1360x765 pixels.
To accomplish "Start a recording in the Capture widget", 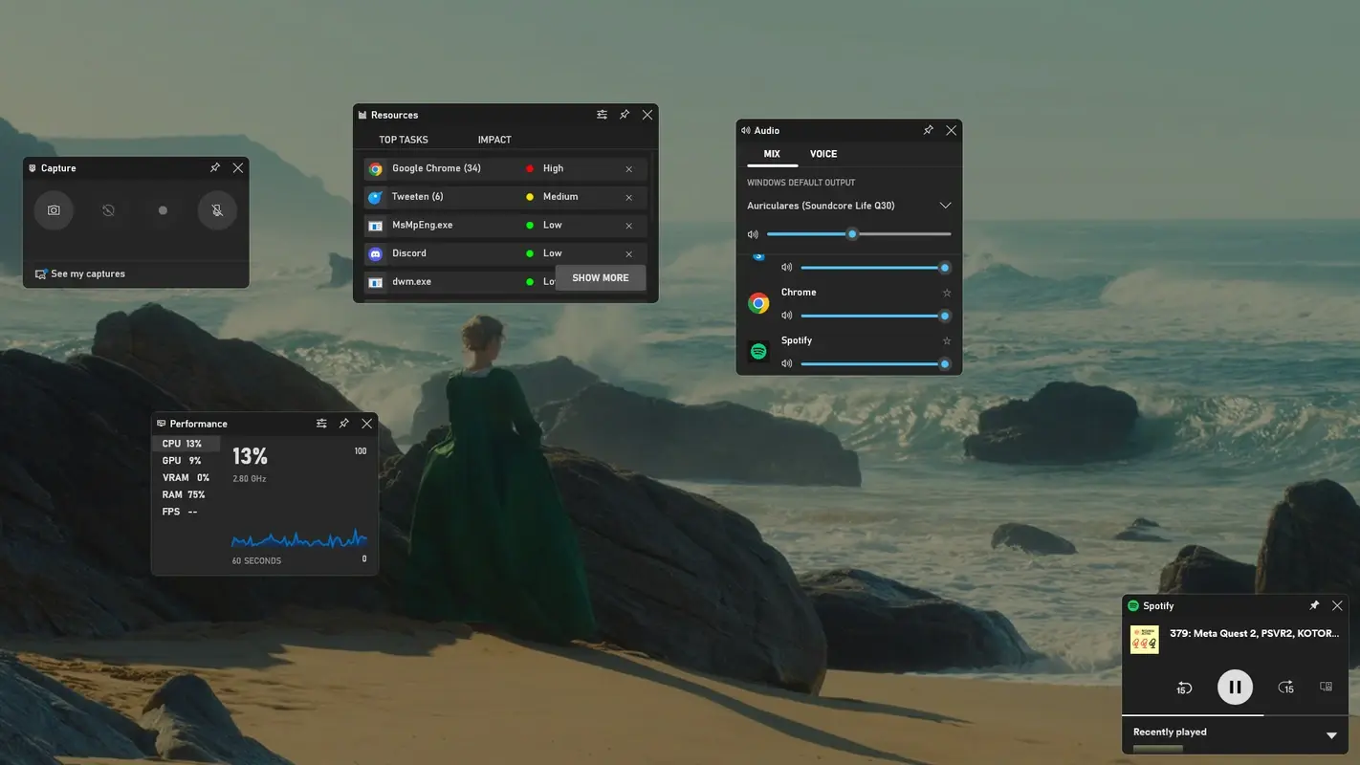I will pyautogui.click(x=163, y=209).
